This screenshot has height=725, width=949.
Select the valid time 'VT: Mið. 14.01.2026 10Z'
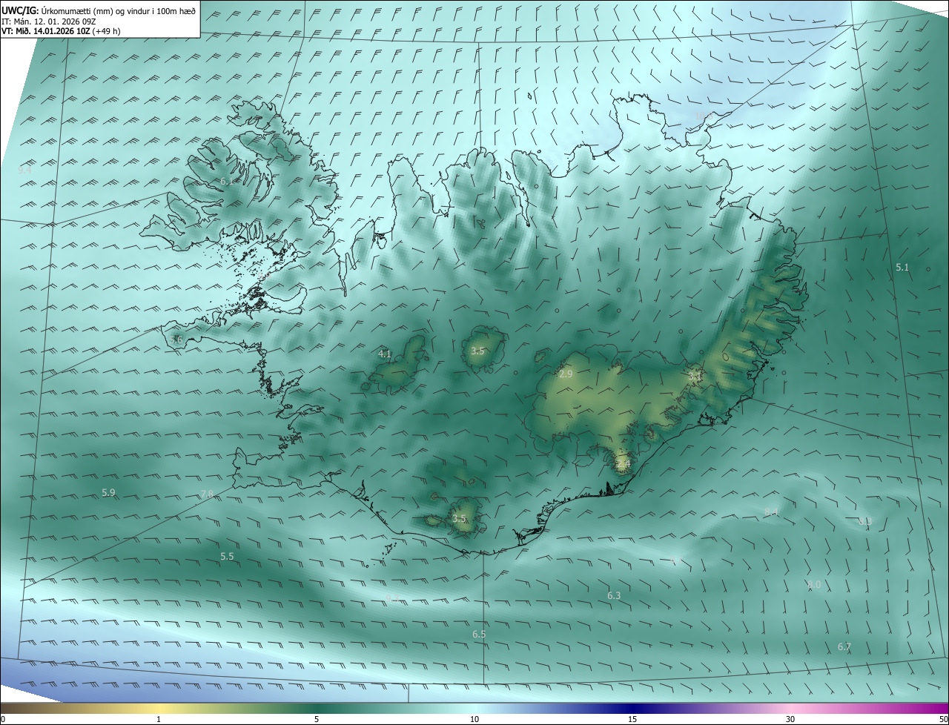(x=45, y=30)
